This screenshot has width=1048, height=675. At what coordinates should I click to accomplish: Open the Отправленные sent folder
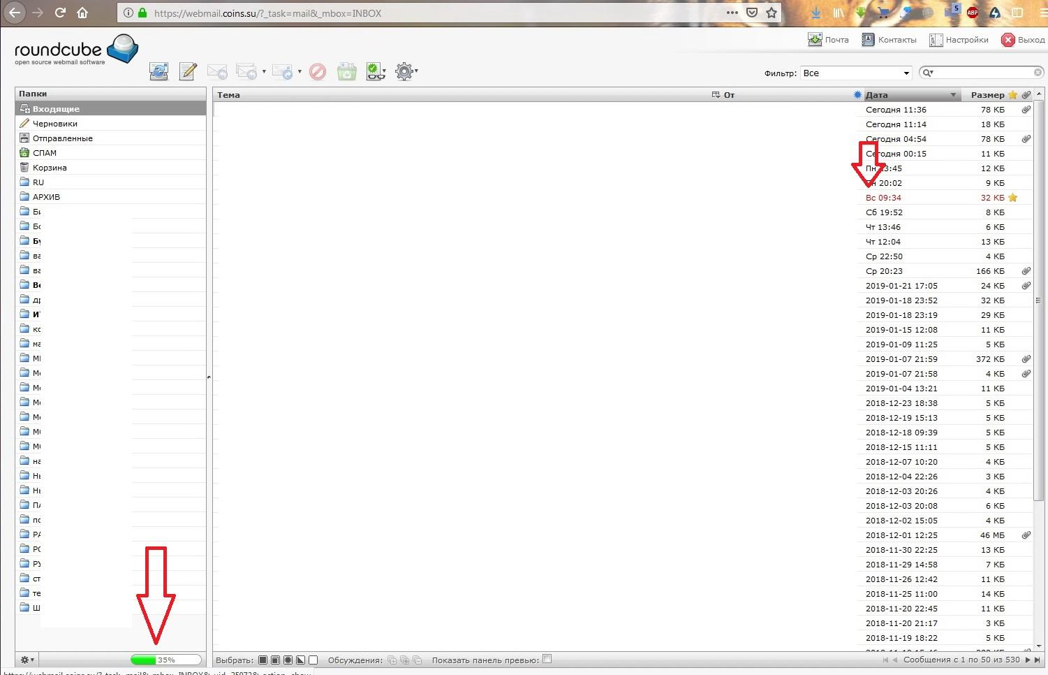111,138
